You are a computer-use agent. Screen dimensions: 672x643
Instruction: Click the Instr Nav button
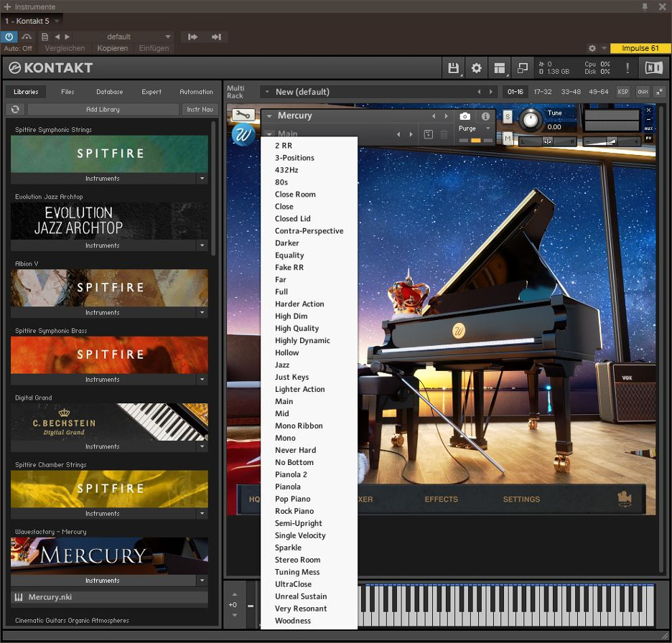pyautogui.click(x=200, y=109)
